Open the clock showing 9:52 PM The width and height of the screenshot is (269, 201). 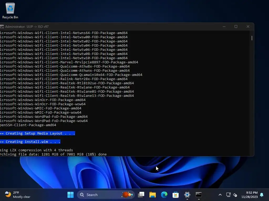250,195
